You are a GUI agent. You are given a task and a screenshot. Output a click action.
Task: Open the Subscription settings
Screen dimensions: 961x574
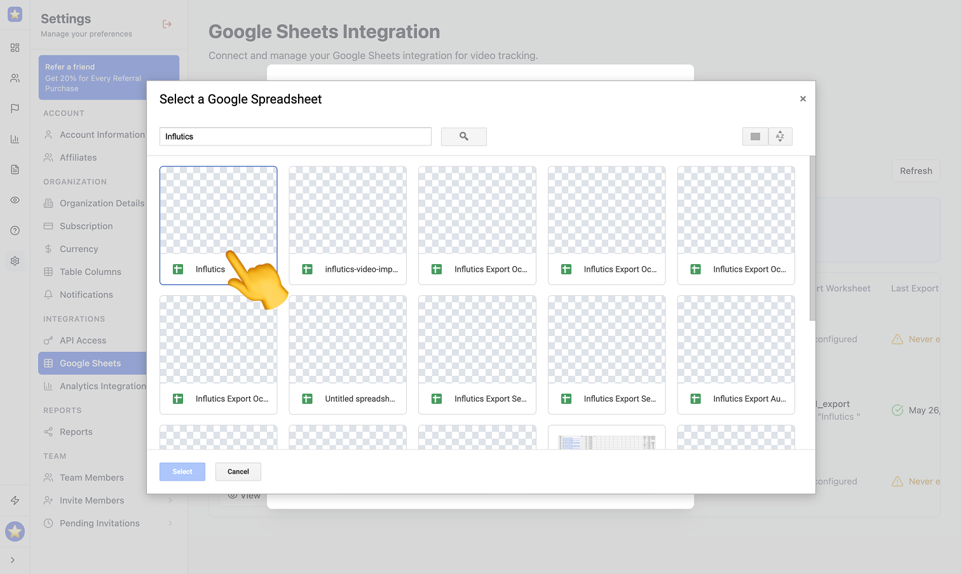coord(86,226)
